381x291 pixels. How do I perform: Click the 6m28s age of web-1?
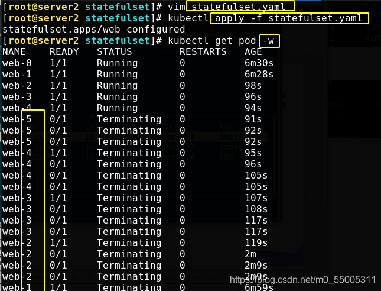coord(259,74)
